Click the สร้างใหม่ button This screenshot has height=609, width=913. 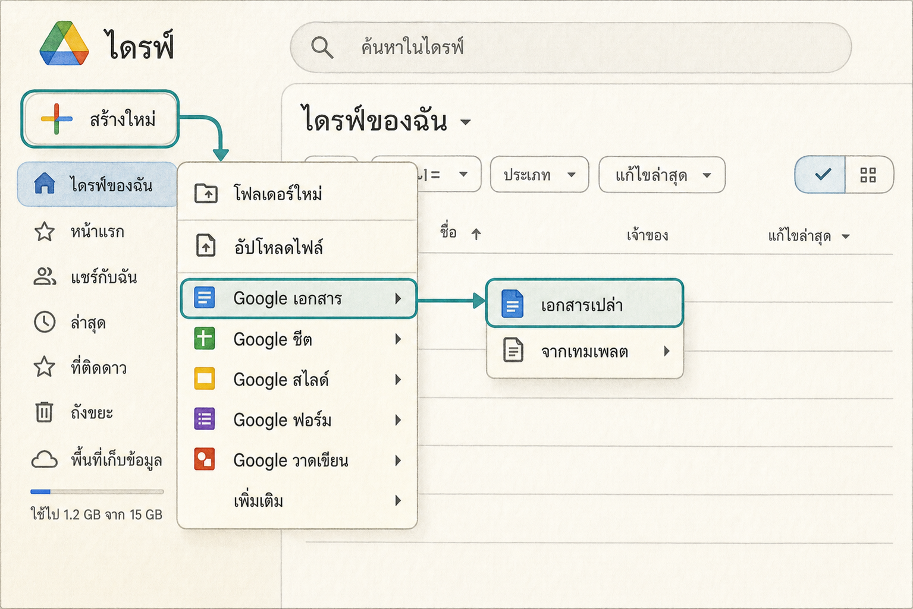(x=100, y=119)
